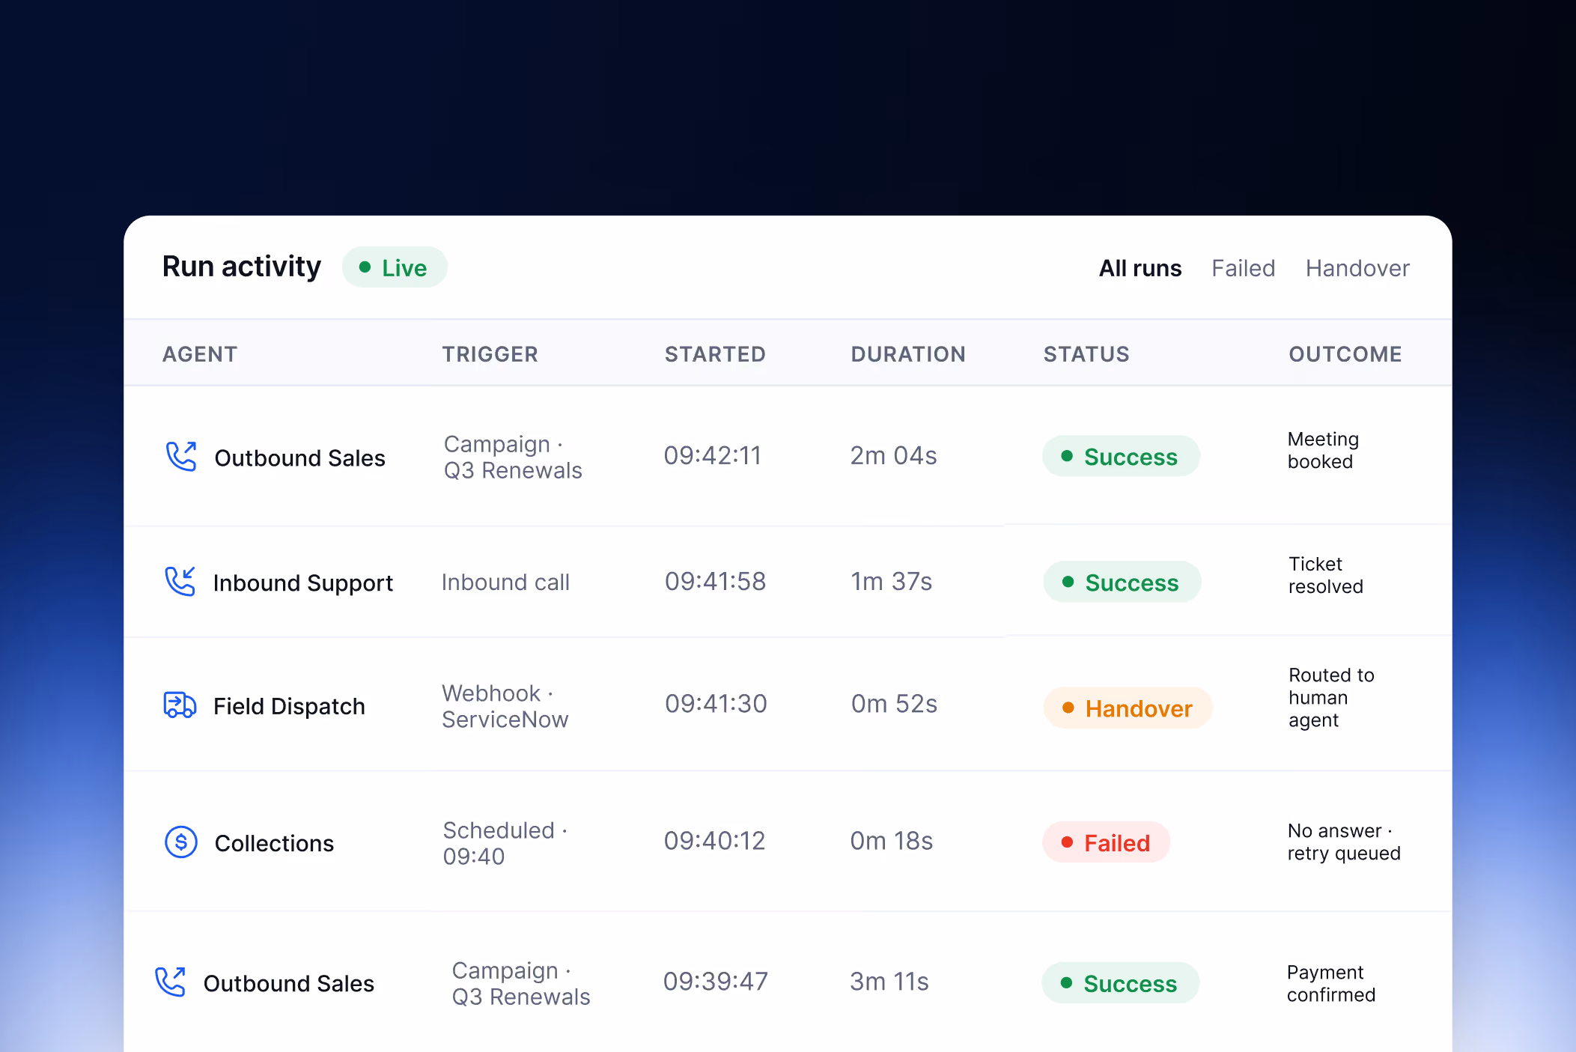This screenshot has height=1052, width=1576.
Task: Click the Ticket resolved outcome
Action: coord(1325,575)
